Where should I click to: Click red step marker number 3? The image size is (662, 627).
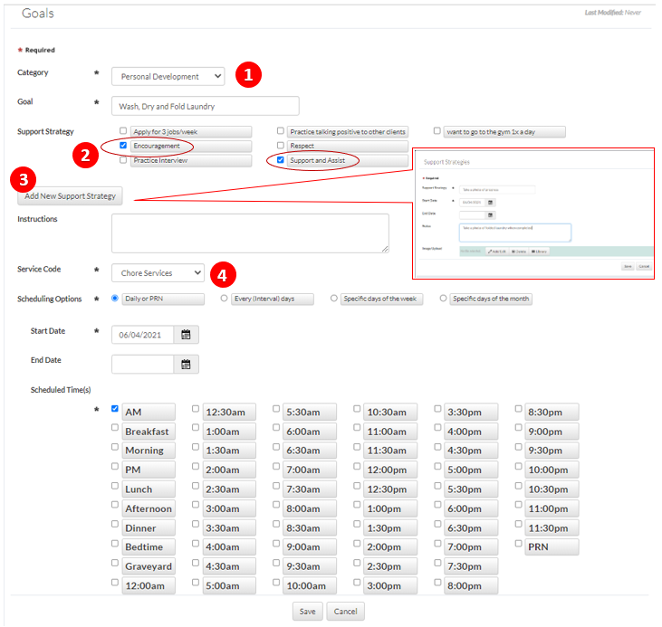pos(24,179)
